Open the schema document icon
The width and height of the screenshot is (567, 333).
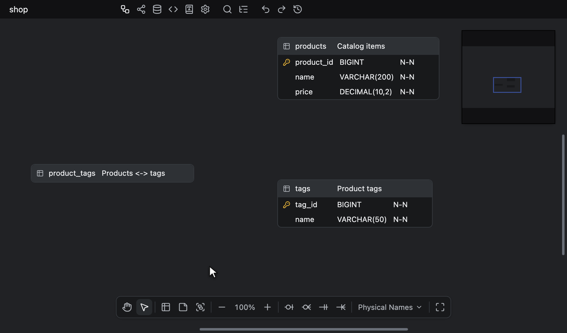(x=189, y=9)
